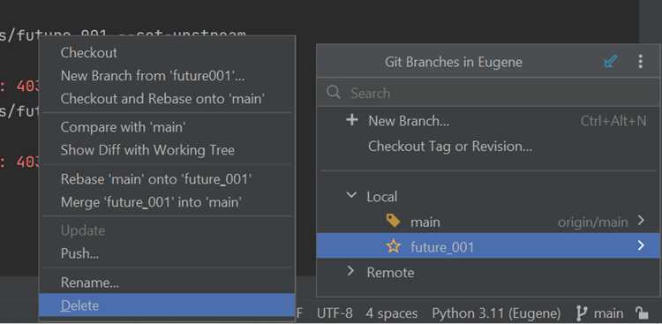
Task: Open the three-dot options menu in Git Branches
Action: [x=641, y=62]
